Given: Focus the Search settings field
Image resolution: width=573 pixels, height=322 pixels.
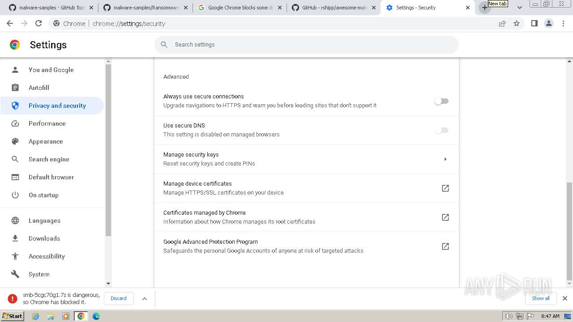Looking at the screenshot, I should [307, 45].
